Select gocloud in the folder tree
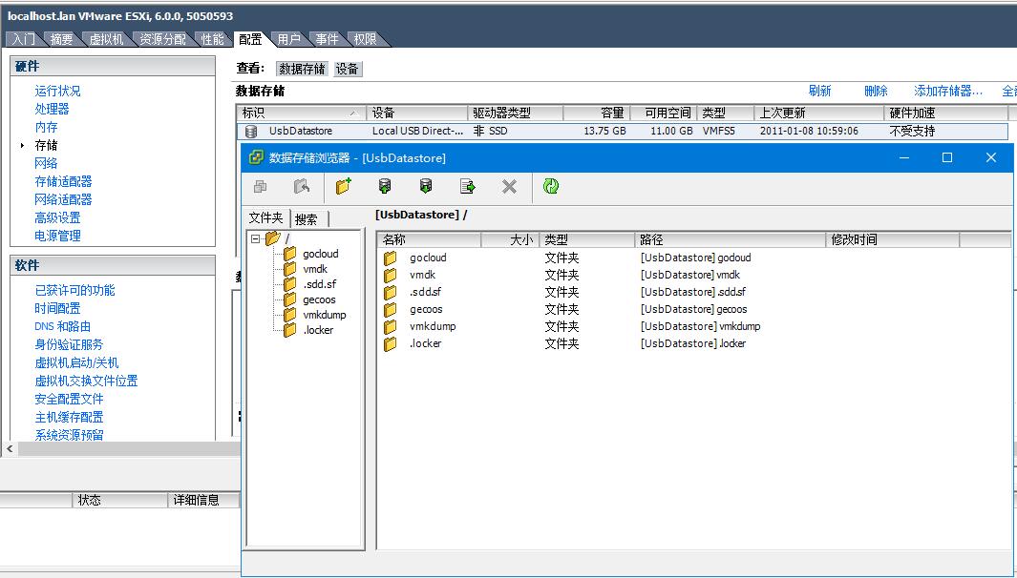This screenshot has height=578, width=1017. (x=321, y=254)
